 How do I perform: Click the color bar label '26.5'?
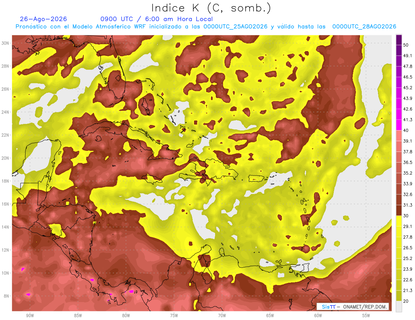click(408, 248)
